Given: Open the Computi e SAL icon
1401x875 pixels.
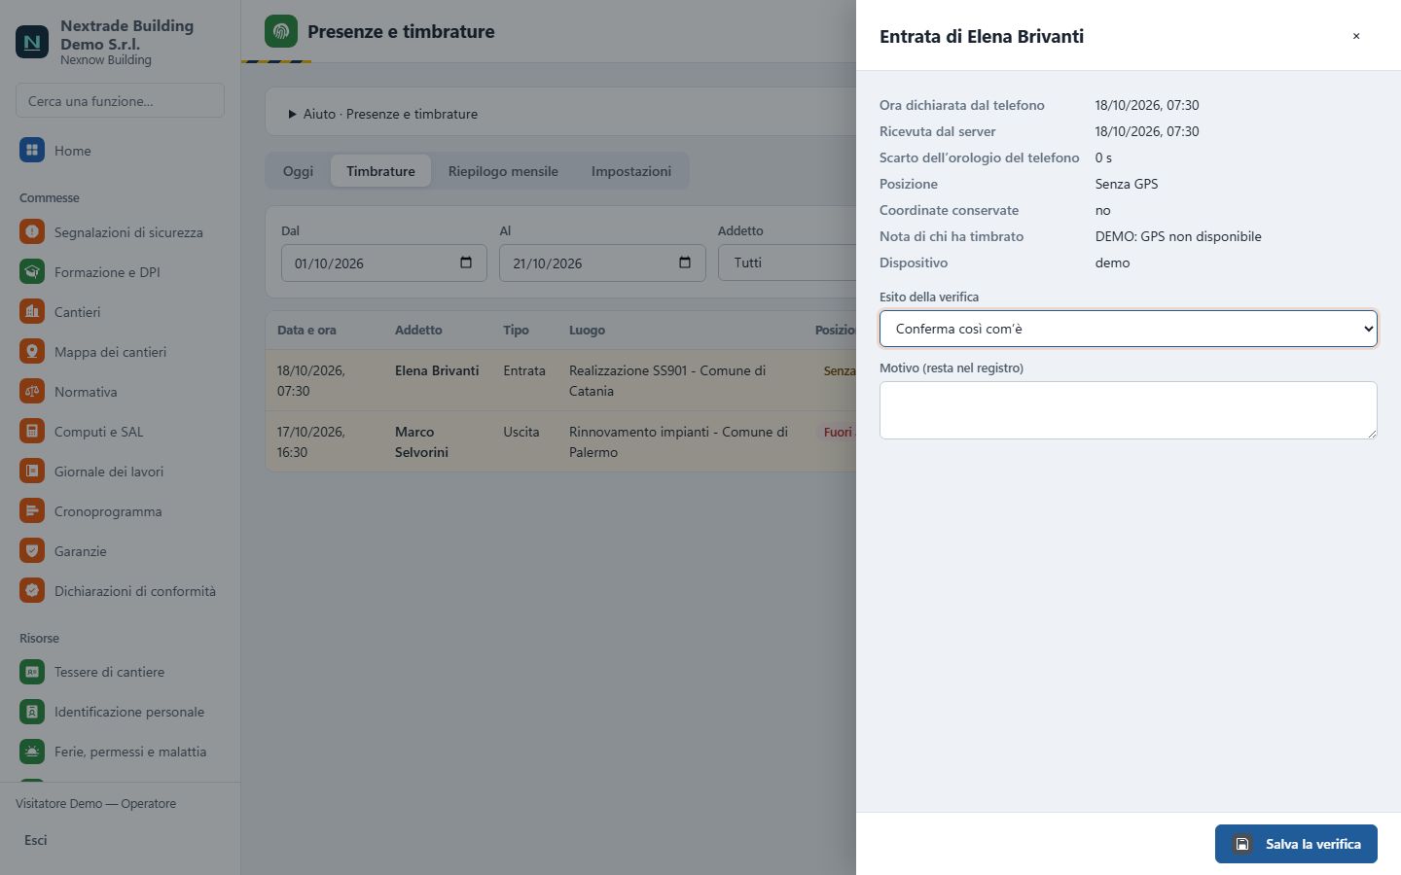Looking at the screenshot, I should (32, 432).
